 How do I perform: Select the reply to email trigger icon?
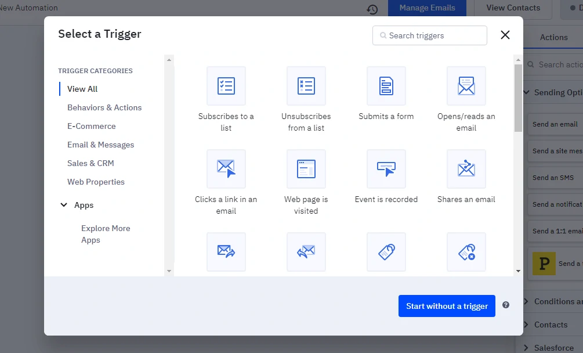tap(306, 252)
